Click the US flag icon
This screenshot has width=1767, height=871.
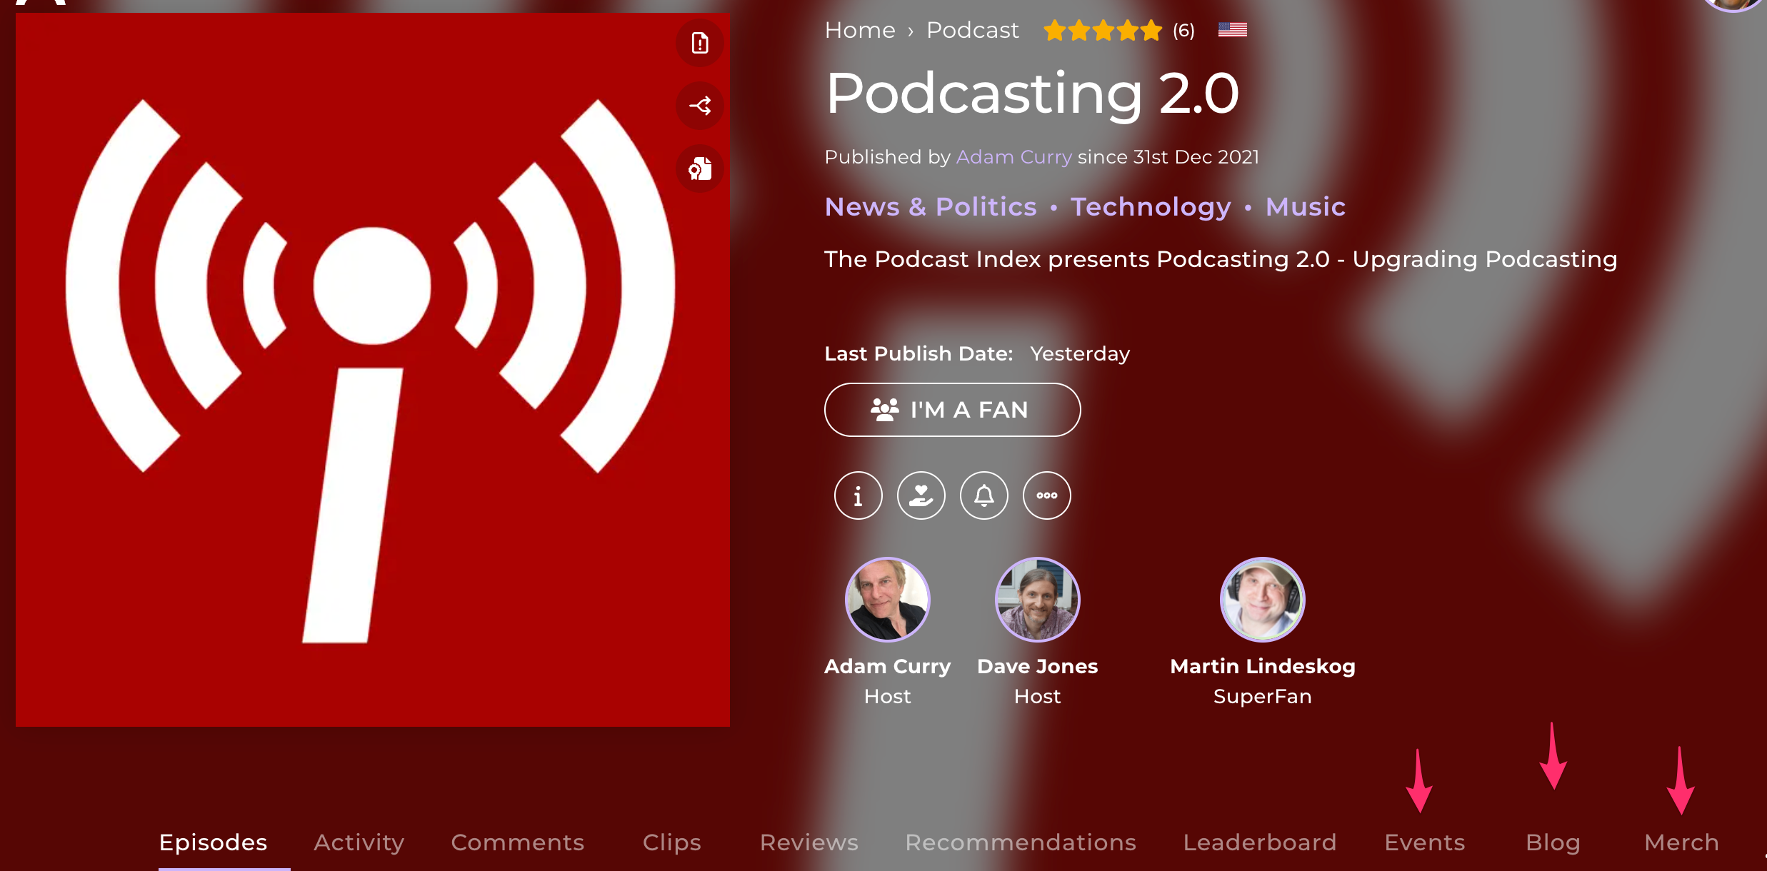[1232, 30]
